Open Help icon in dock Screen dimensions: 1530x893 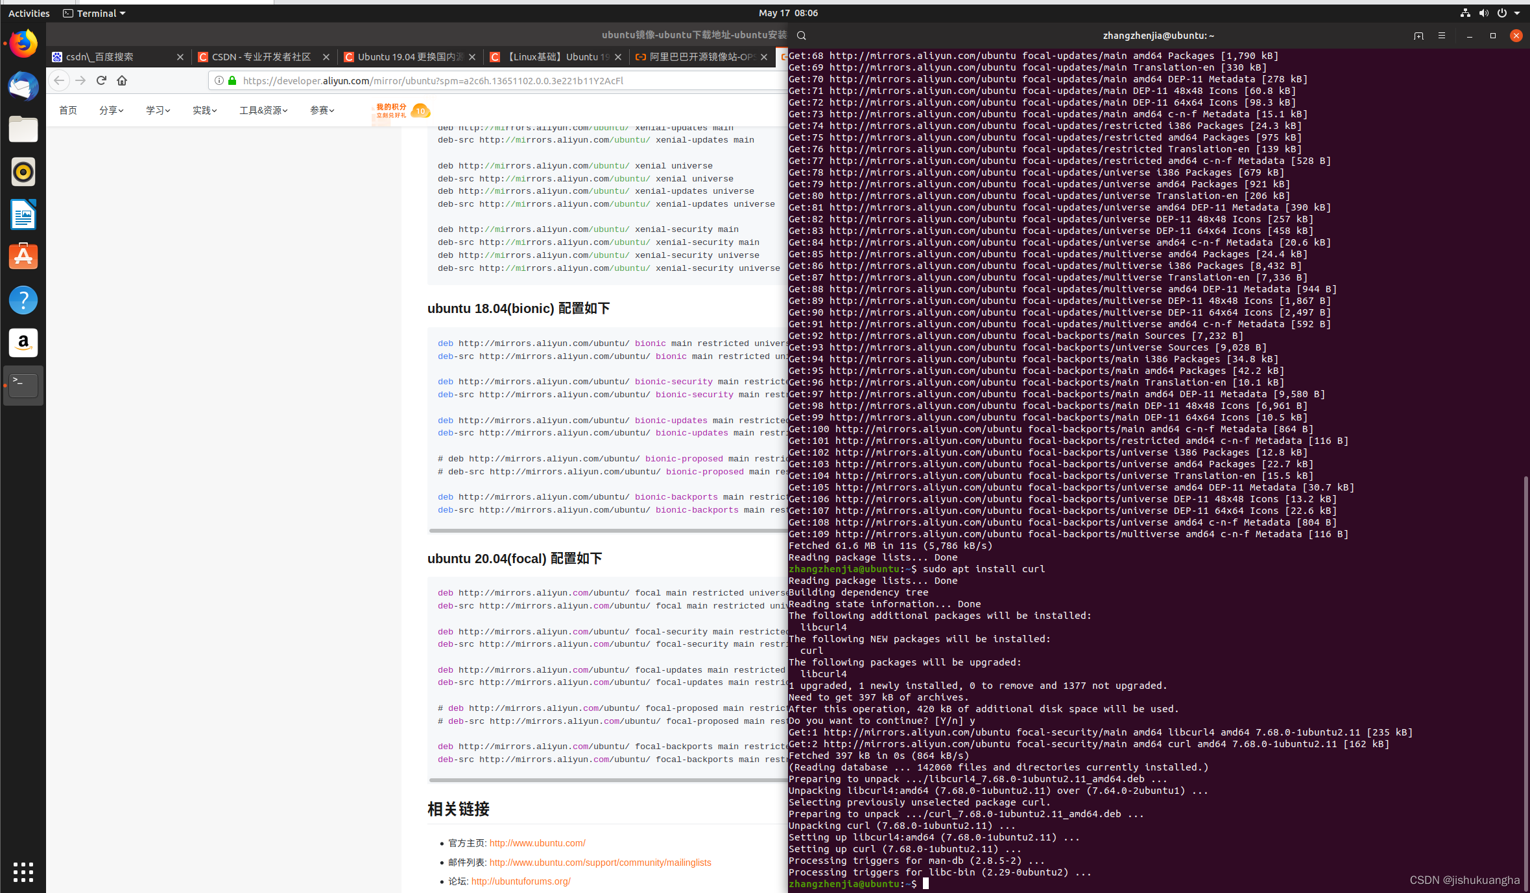pos(23,300)
